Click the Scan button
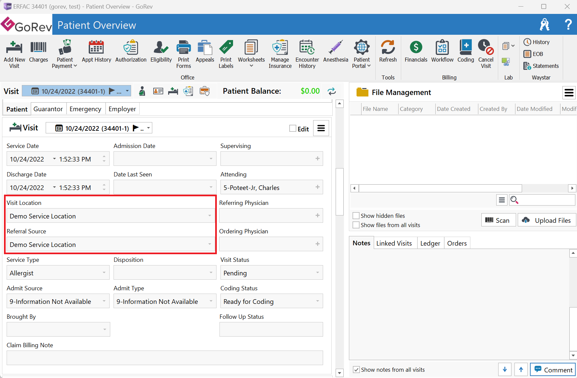This screenshot has height=378, width=577. coord(498,220)
